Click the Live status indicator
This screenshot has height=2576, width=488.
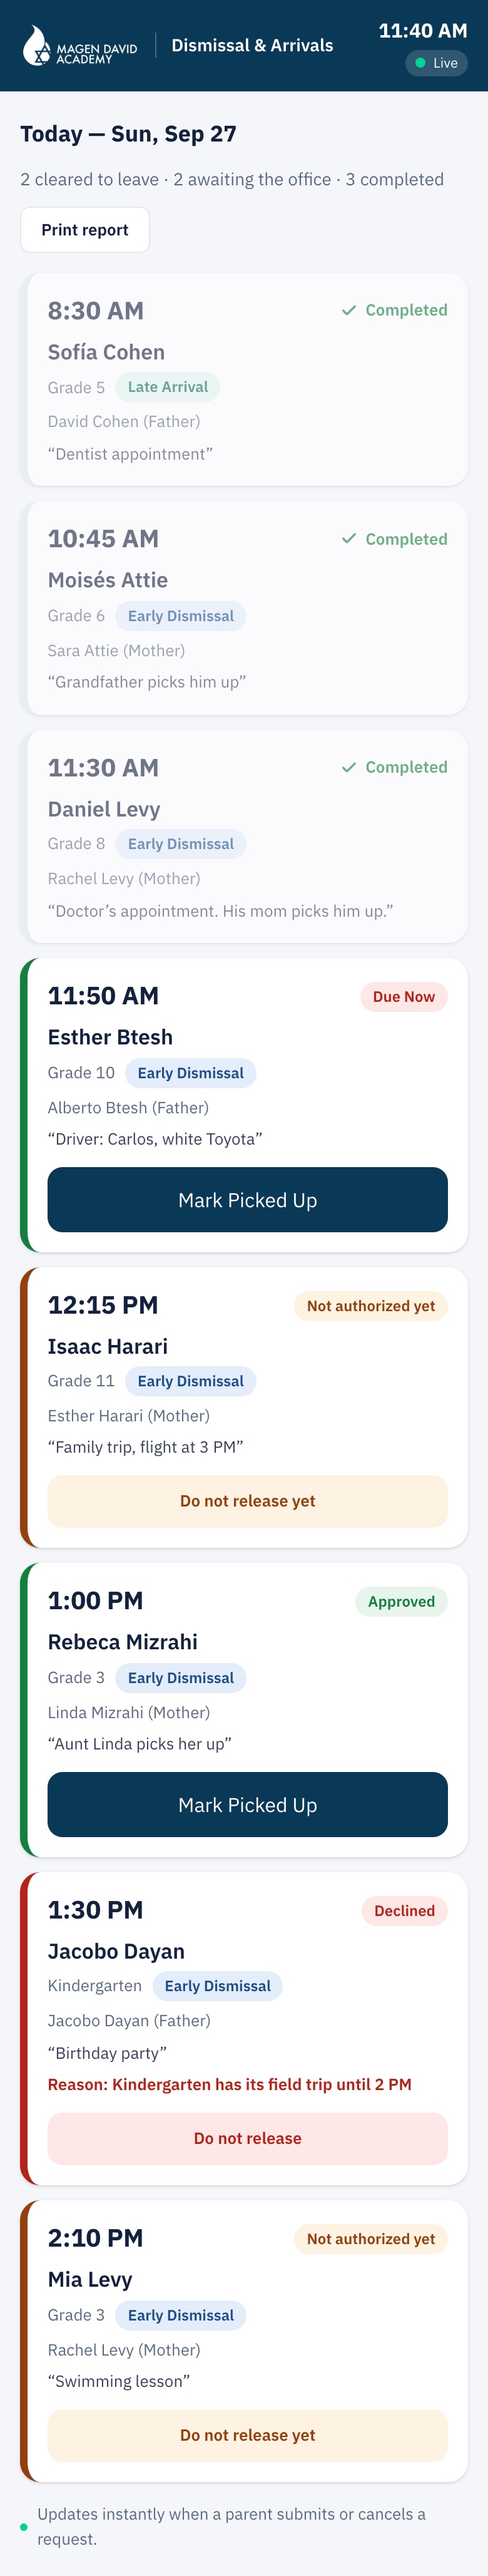[436, 63]
